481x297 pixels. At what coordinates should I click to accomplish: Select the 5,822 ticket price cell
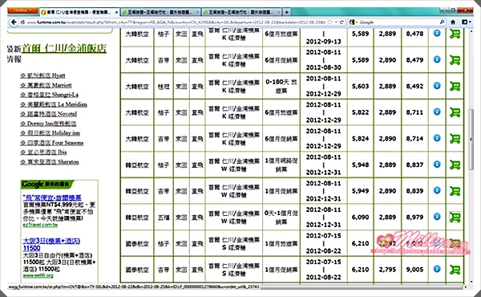point(361,112)
